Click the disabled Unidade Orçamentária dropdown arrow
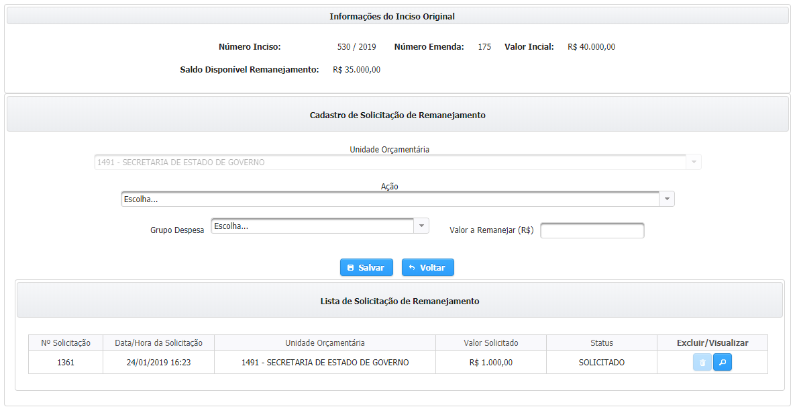Screen dimensions: 797x411 coord(694,162)
